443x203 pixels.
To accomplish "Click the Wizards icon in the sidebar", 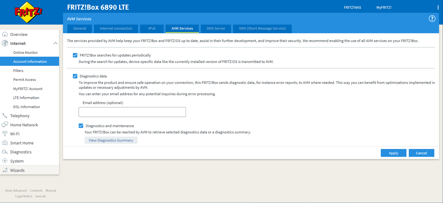I will click(x=5, y=170).
